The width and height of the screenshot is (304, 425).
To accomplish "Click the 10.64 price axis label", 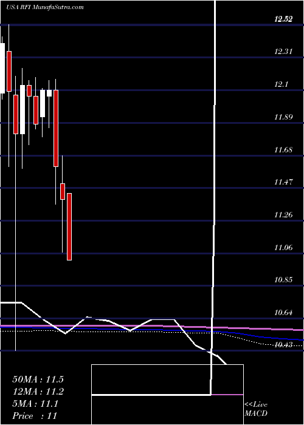I will click(283, 313).
